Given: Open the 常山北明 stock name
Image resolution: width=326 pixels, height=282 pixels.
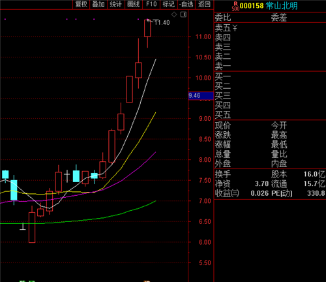Looking at the screenshot, I should 282,6.
